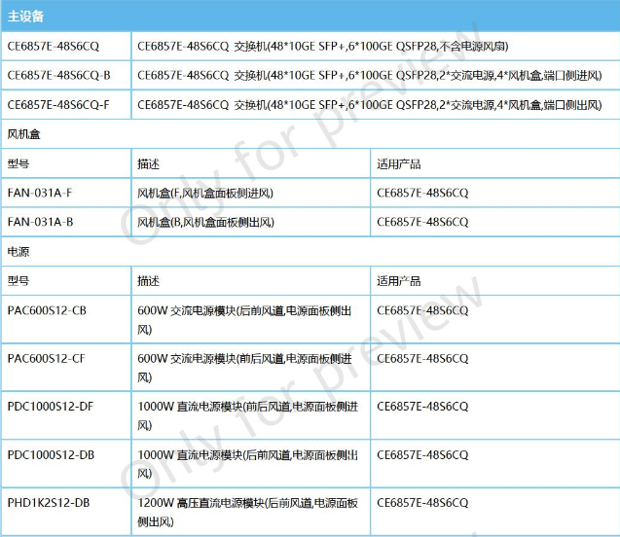Click the 主设备 section header bar

pos(310,17)
